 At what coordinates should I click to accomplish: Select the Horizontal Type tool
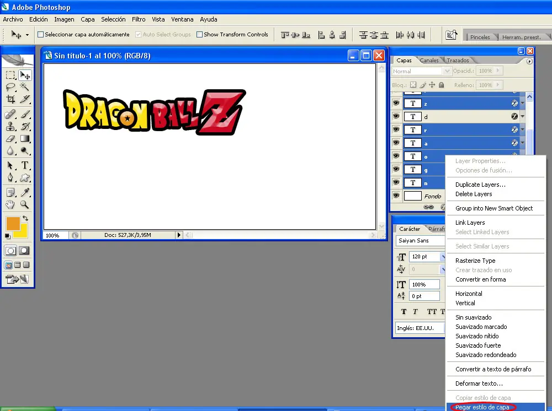[25, 165]
